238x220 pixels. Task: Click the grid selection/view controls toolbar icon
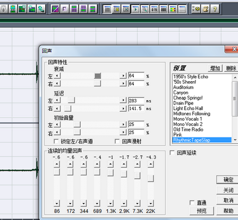click(x=164, y=9)
